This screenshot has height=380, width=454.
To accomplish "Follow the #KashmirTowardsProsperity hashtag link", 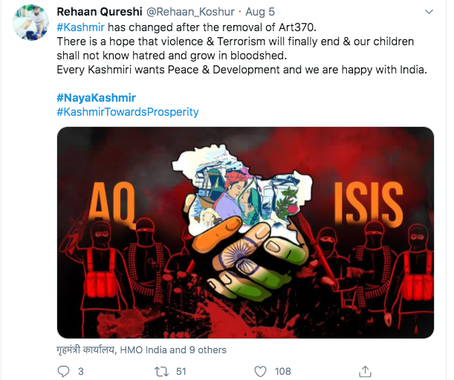I will [x=128, y=112].
